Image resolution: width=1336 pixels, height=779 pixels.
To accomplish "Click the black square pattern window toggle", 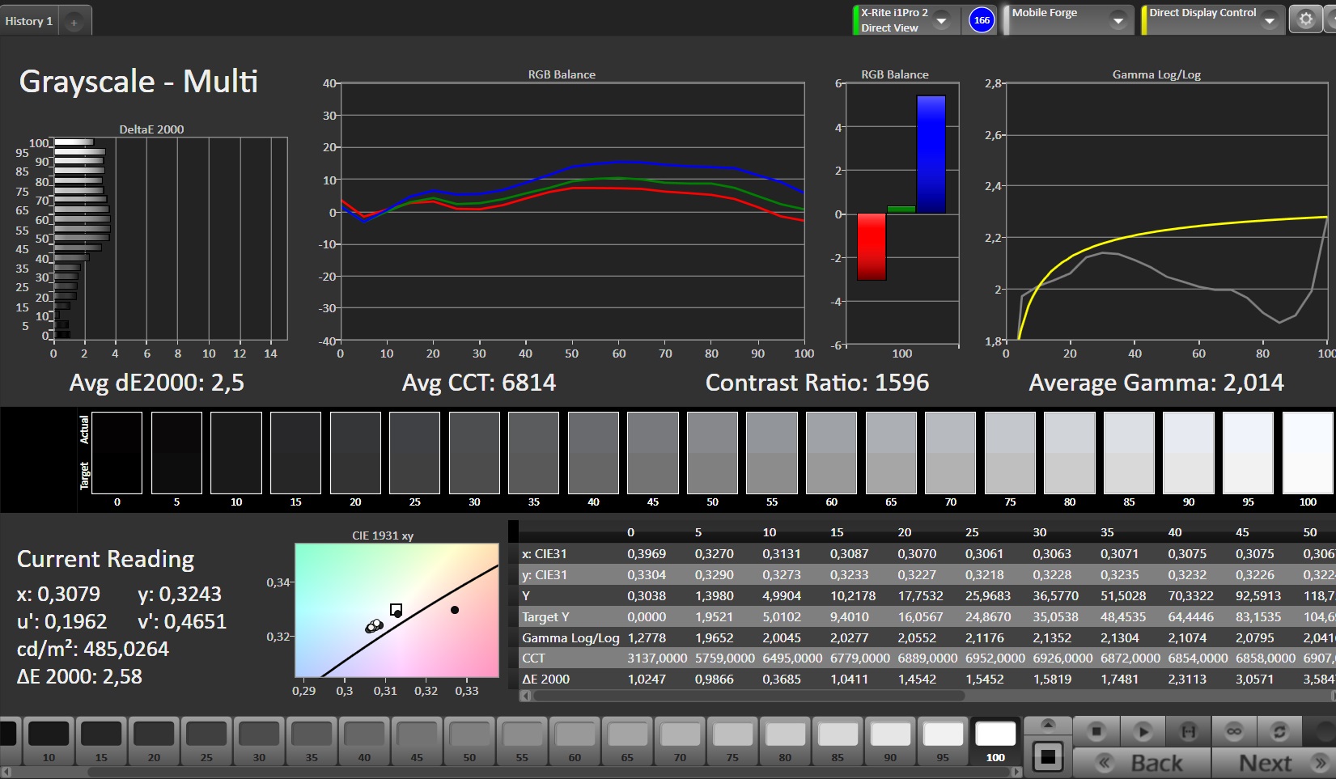I will coord(1048,757).
